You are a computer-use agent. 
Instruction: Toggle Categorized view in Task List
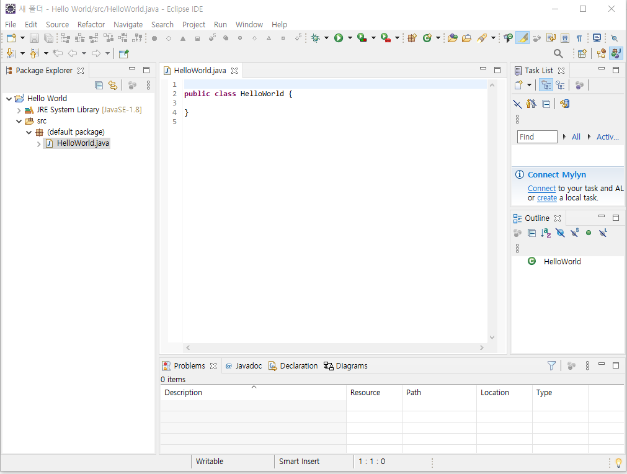pos(546,85)
